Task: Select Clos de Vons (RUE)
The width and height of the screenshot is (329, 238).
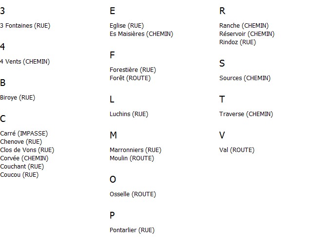Action: [27, 150]
